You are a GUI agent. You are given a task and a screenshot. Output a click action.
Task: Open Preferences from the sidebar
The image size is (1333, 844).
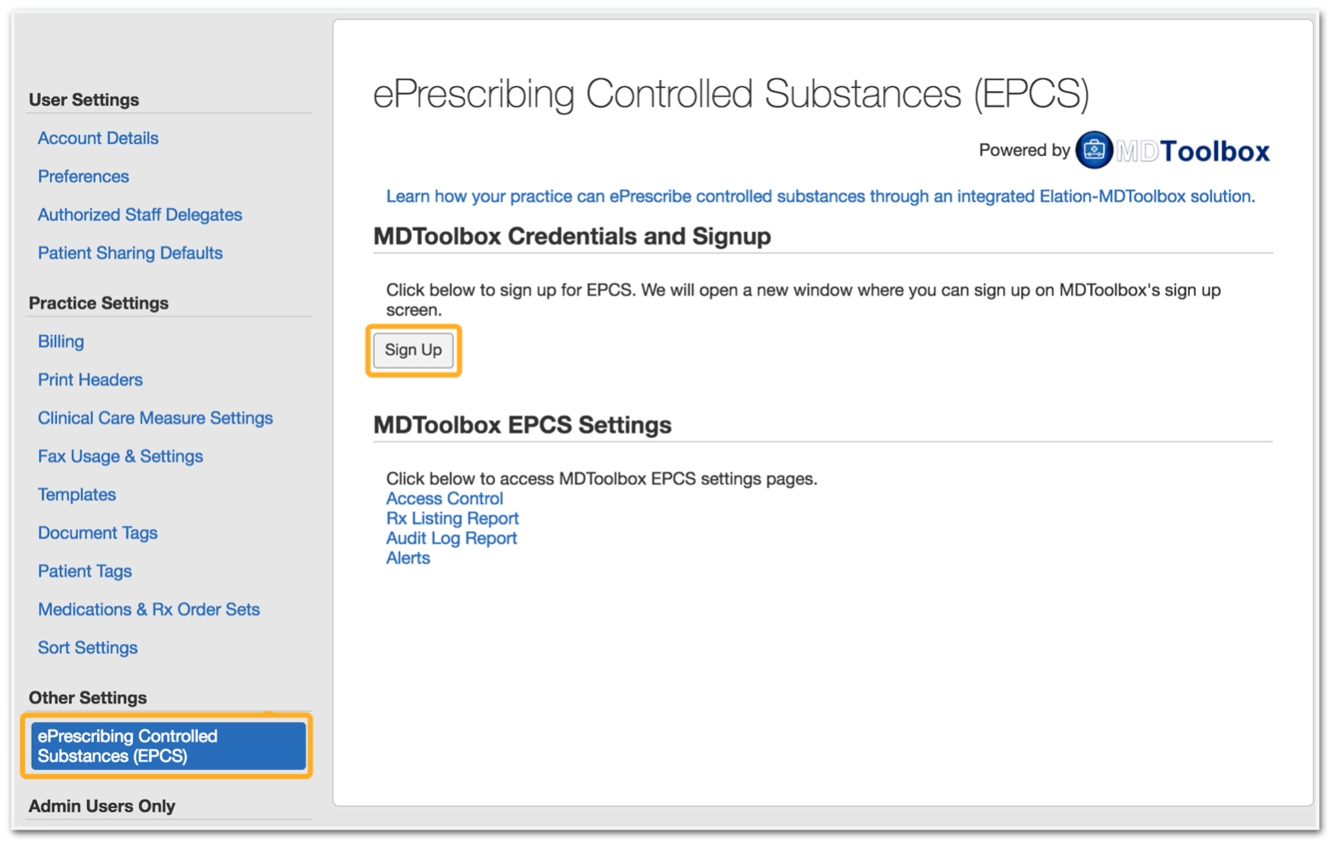[x=83, y=176]
